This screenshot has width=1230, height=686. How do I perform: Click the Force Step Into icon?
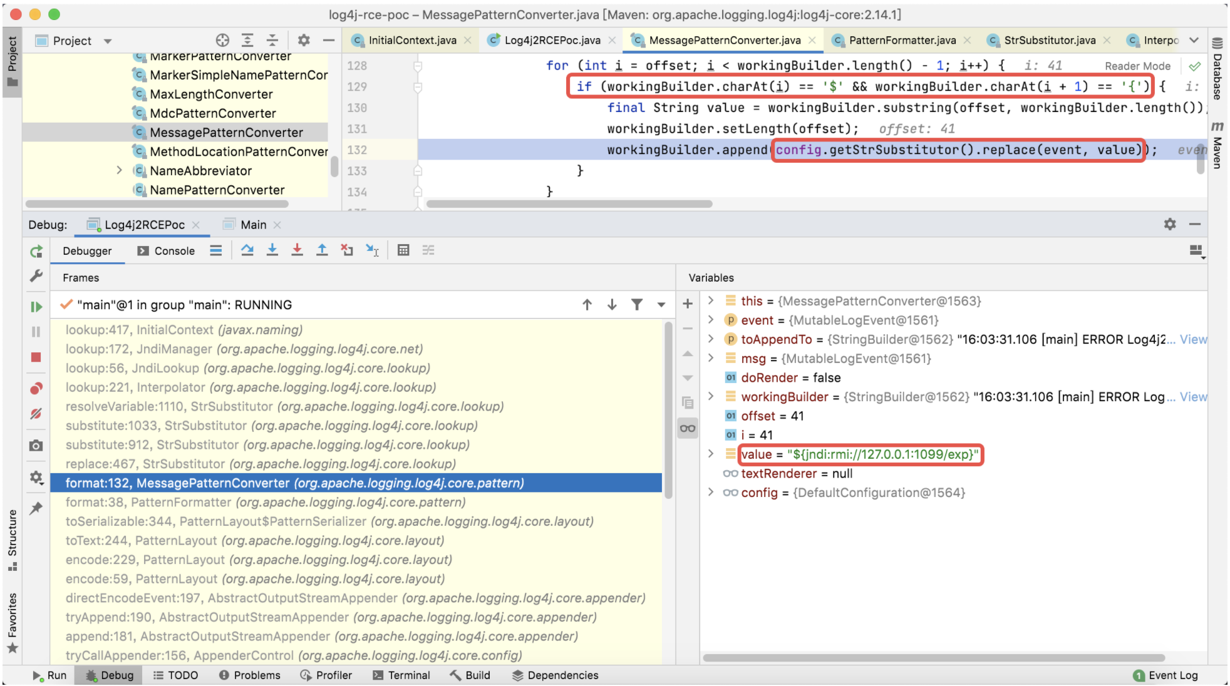297,250
